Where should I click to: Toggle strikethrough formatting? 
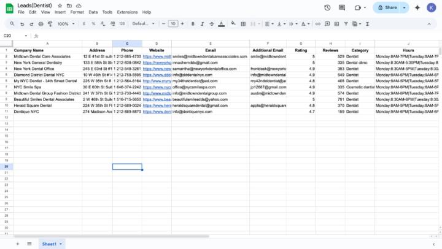pos(212,24)
